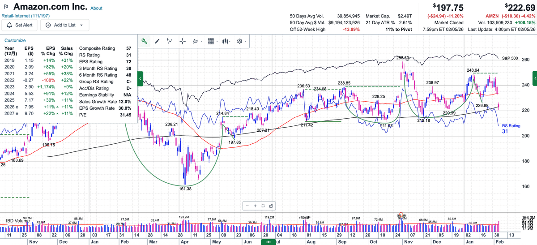Collapse the left panel with green arrow
The width and height of the screenshot is (537, 245).
coord(140,79)
